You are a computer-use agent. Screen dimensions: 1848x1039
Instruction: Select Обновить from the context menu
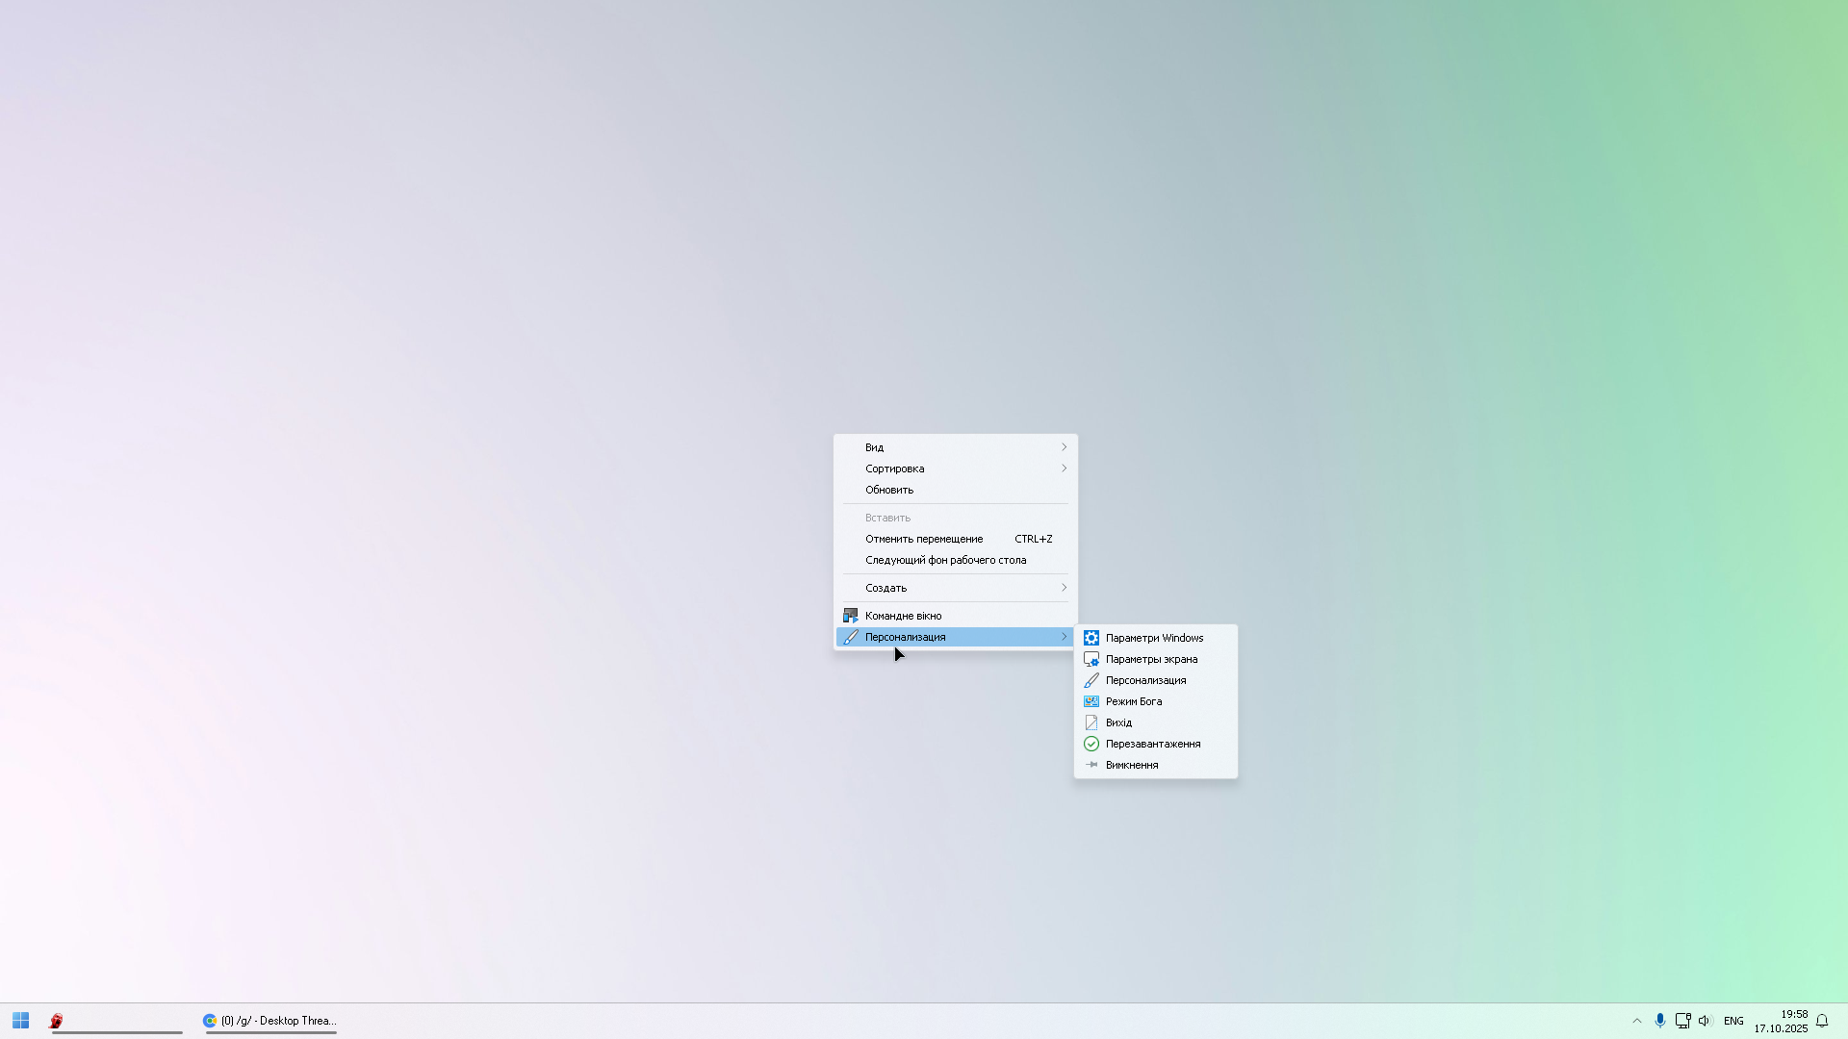889,490
